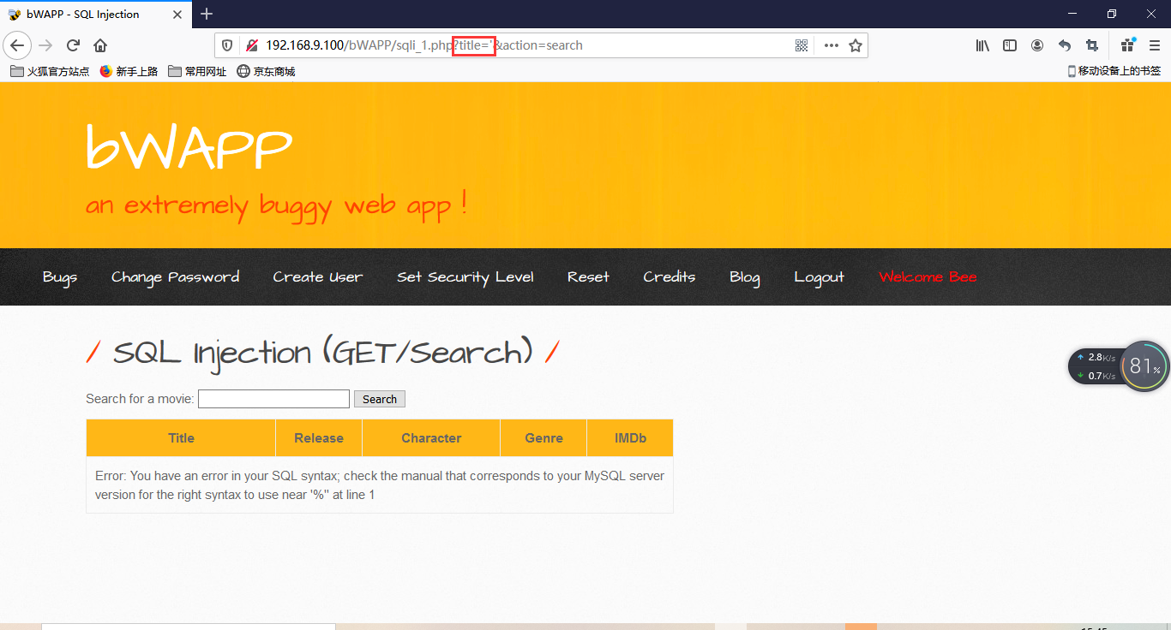This screenshot has width=1171, height=630.
Task: Open the gift extension icon with blue dot
Action: [x=1127, y=45]
